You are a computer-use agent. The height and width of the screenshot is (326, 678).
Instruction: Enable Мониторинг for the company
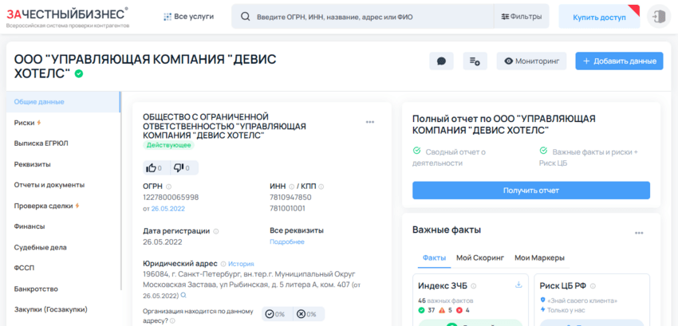pos(531,61)
